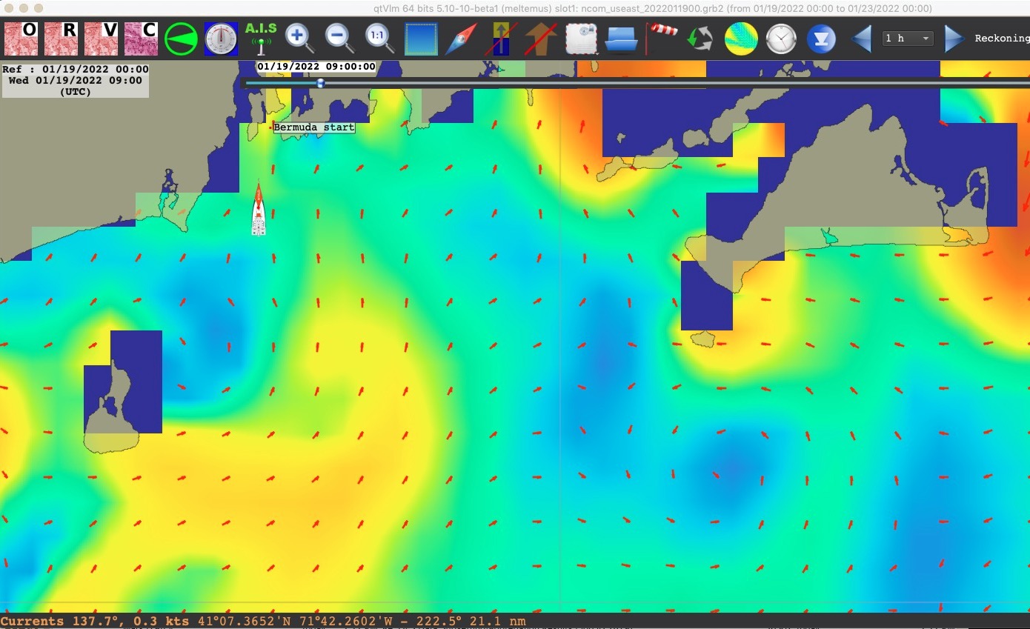Click the blue time slider handle

click(x=320, y=83)
